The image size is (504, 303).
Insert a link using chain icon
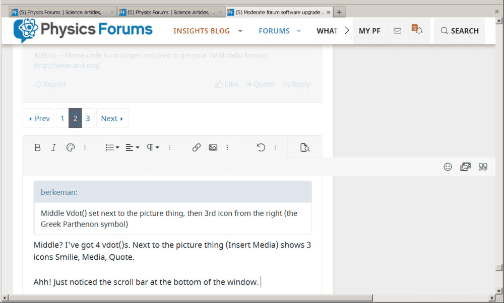click(x=197, y=147)
